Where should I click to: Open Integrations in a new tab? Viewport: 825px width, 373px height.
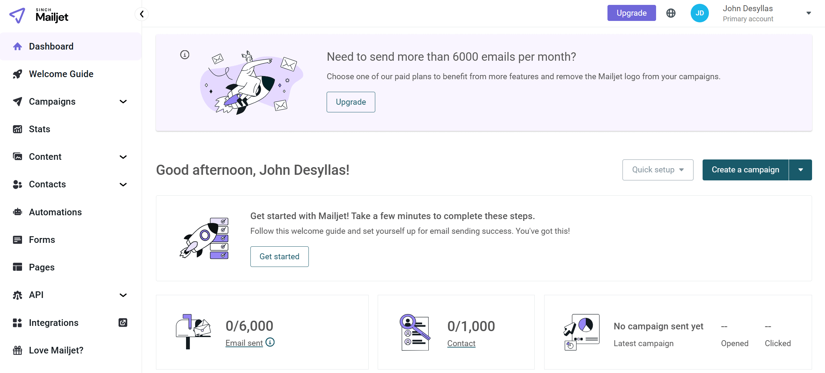(x=122, y=322)
